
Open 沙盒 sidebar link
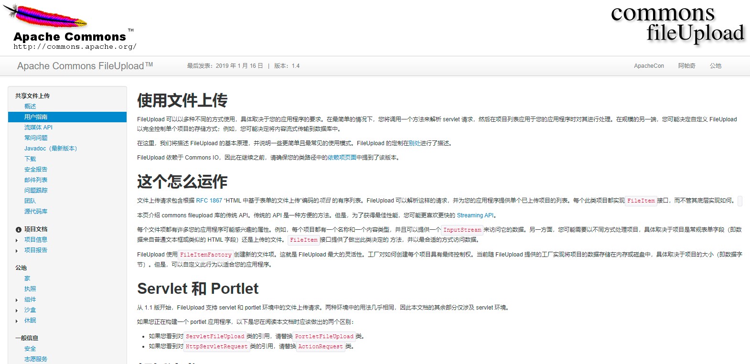pos(30,310)
